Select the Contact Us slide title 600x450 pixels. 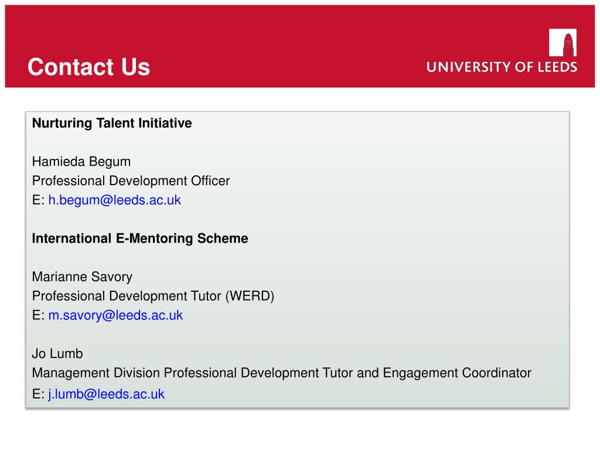(x=89, y=67)
